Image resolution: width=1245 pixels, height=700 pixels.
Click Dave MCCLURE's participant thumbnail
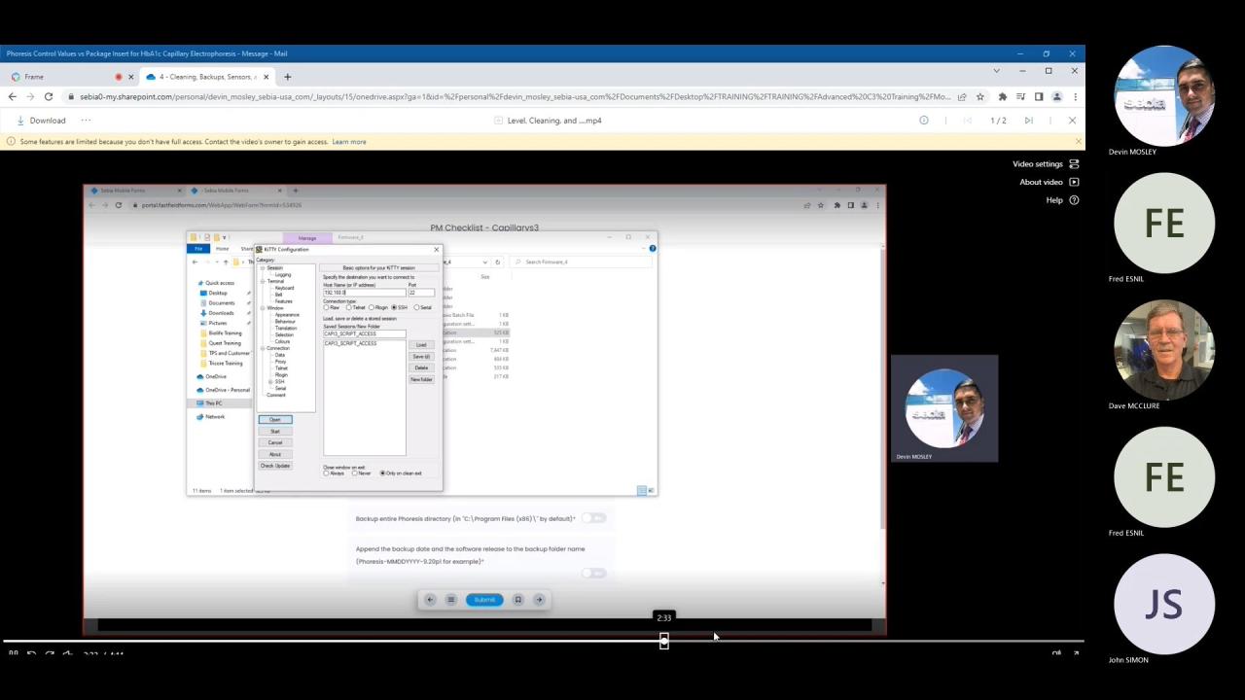point(1163,350)
